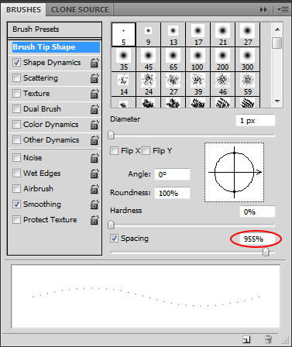Click the Spacing percentage field

(x=256, y=239)
